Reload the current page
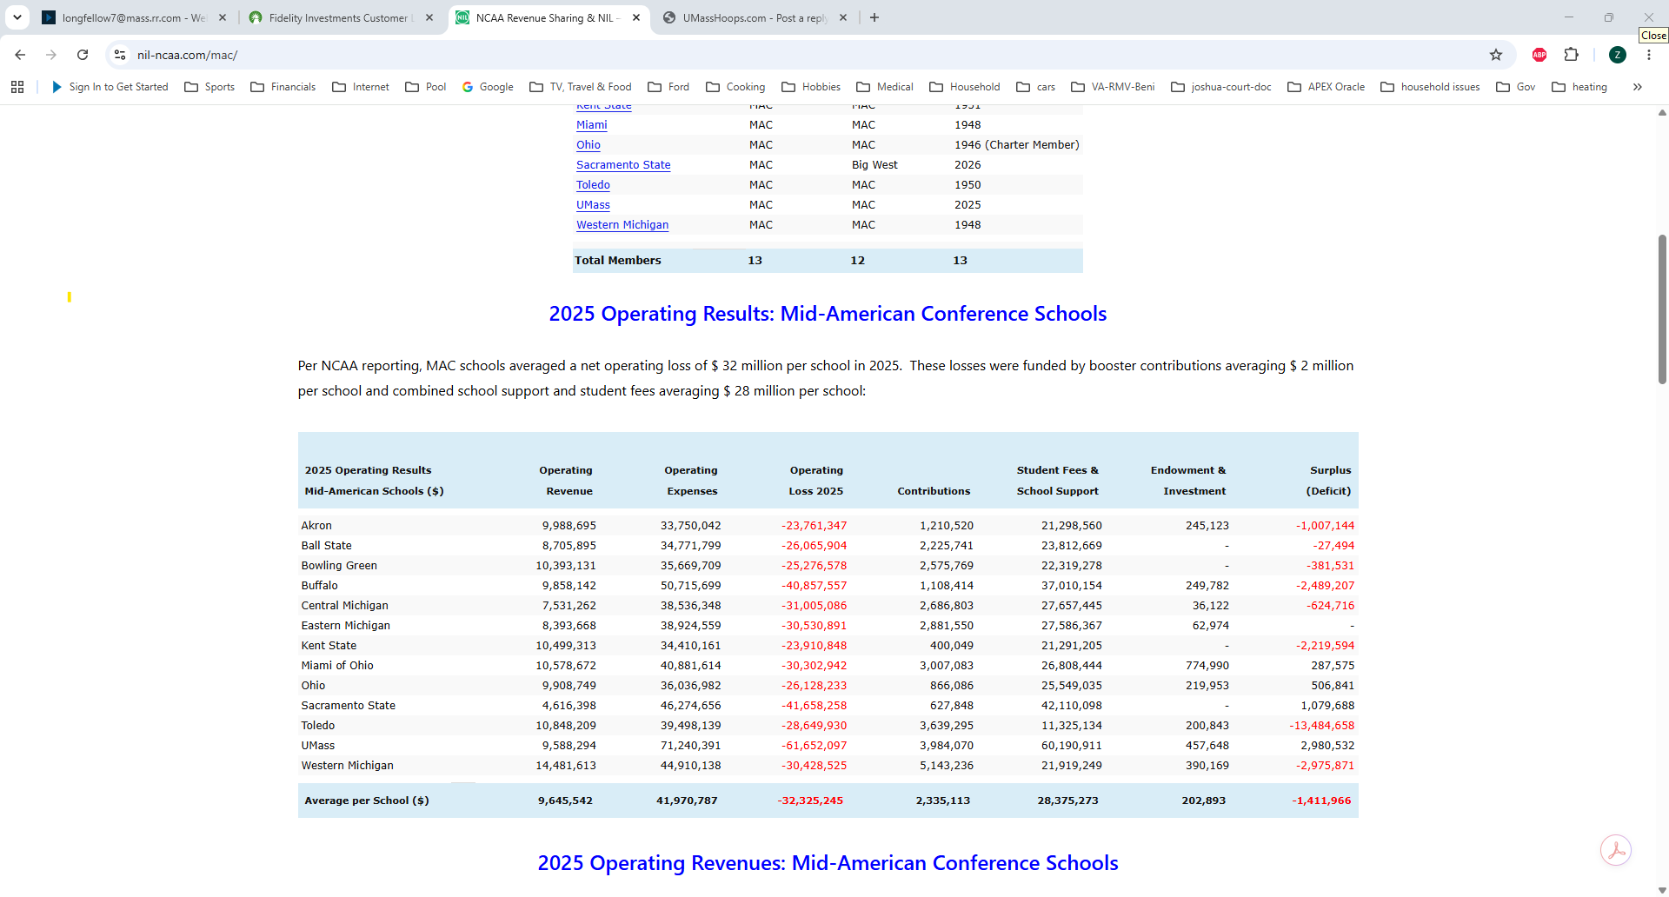The image size is (1669, 897). (83, 55)
